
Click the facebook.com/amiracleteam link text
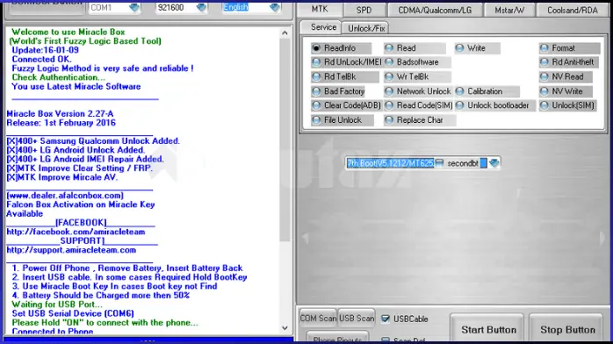76,232
